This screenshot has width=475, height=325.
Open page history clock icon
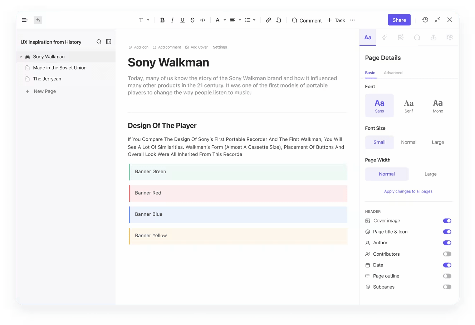[x=425, y=20]
